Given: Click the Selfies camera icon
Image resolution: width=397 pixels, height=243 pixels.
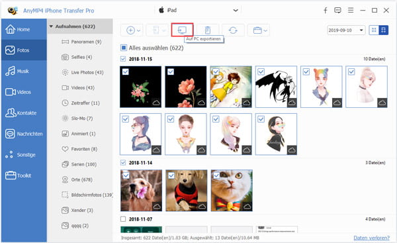Looking at the screenshot, I should pyautogui.click(x=65, y=57).
